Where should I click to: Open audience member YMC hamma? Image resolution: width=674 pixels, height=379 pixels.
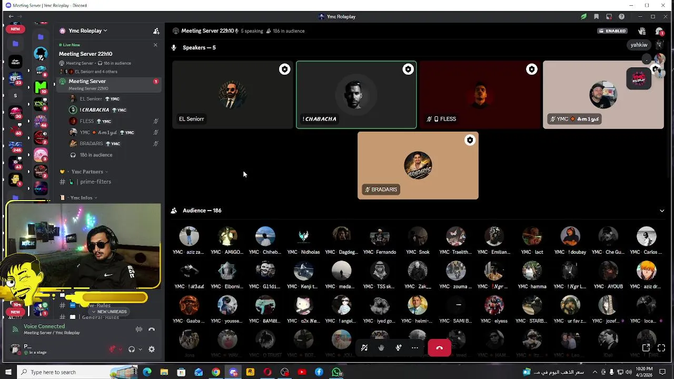click(532, 275)
